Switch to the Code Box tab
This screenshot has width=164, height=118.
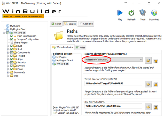click(x=86, y=24)
